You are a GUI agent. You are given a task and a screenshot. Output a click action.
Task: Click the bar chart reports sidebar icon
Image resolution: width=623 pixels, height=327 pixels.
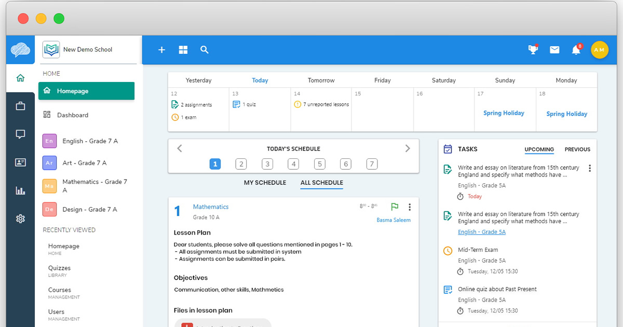point(20,190)
